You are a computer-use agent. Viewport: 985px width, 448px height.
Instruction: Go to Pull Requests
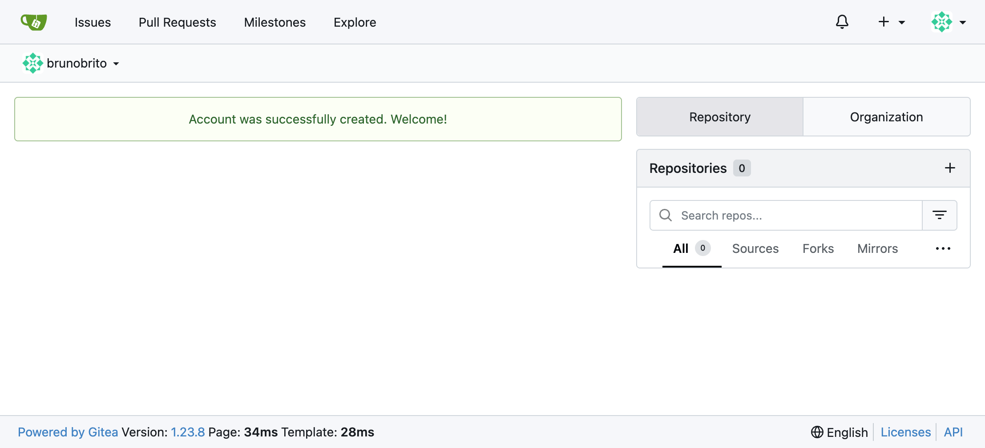[177, 22]
